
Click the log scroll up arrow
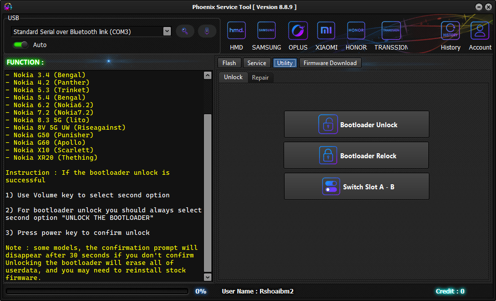(207, 75)
